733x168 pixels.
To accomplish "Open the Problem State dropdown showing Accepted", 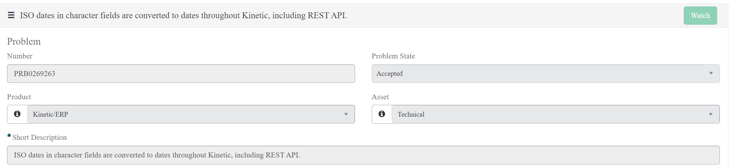I will [545, 73].
